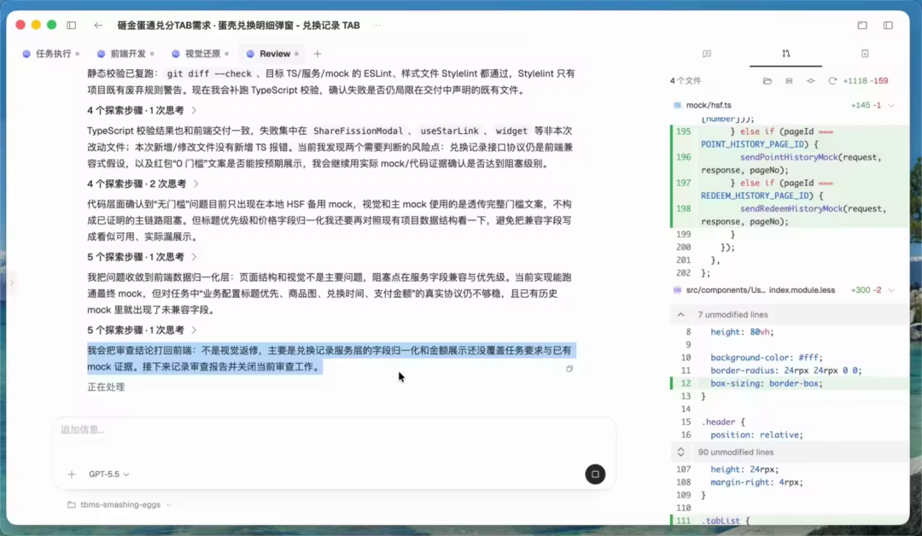The image size is (922, 536).
Task: Switch to the 任务执行 tab
Action: [x=50, y=54]
